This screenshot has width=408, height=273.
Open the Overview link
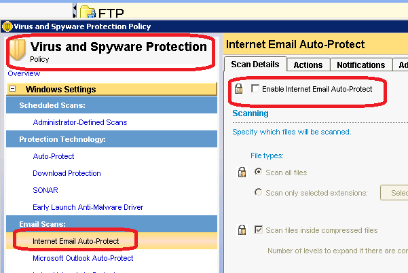click(24, 73)
